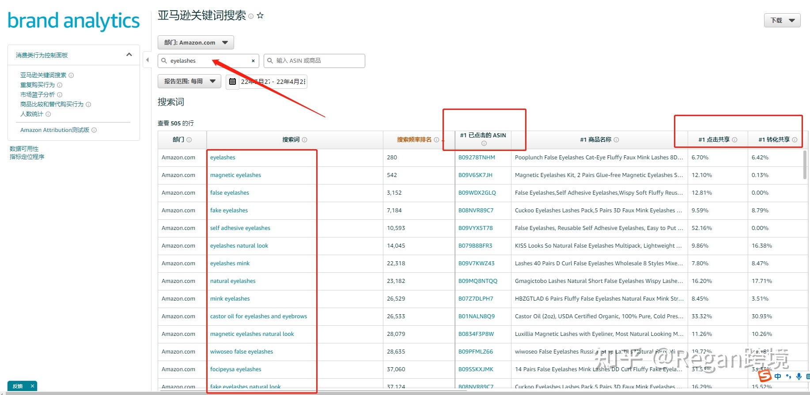Click the brand analytics logo
The image size is (810, 395).
(74, 21)
